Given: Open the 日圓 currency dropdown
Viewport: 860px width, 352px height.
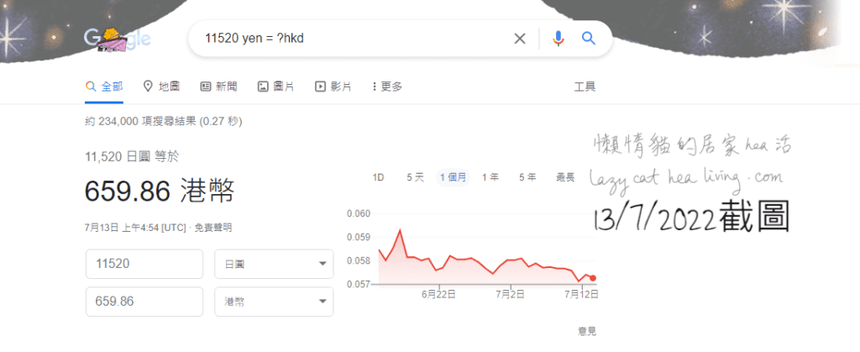Looking at the screenshot, I should click(x=274, y=264).
